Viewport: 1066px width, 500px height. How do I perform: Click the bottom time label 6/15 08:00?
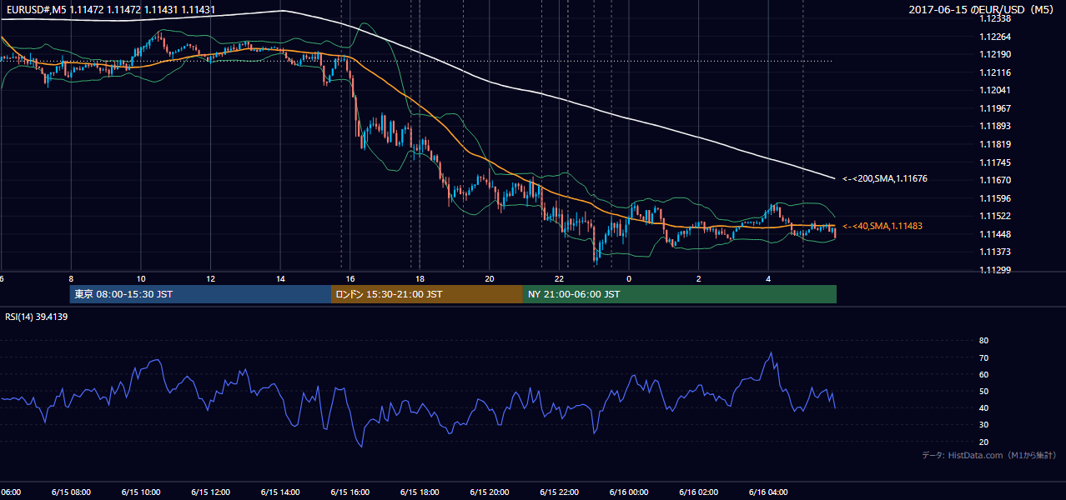pos(71,492)
